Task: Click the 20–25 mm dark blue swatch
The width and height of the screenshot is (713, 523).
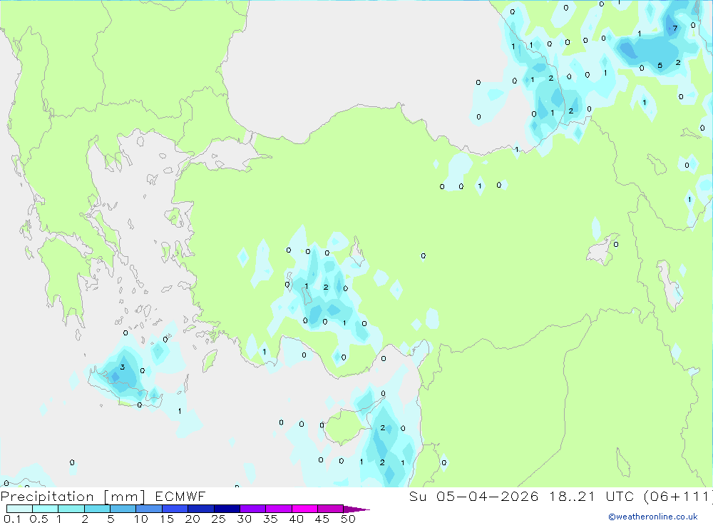Action: coord(201,509)
